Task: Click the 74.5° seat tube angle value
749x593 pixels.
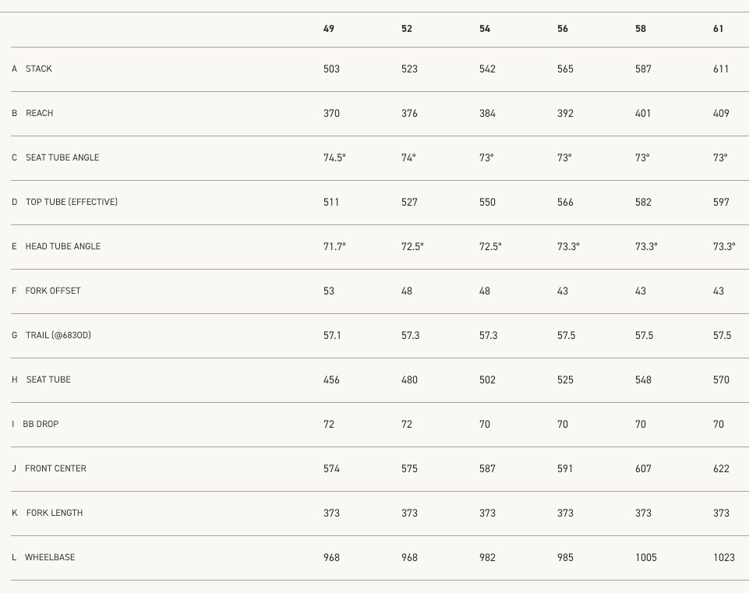Action: coord(334,158)
